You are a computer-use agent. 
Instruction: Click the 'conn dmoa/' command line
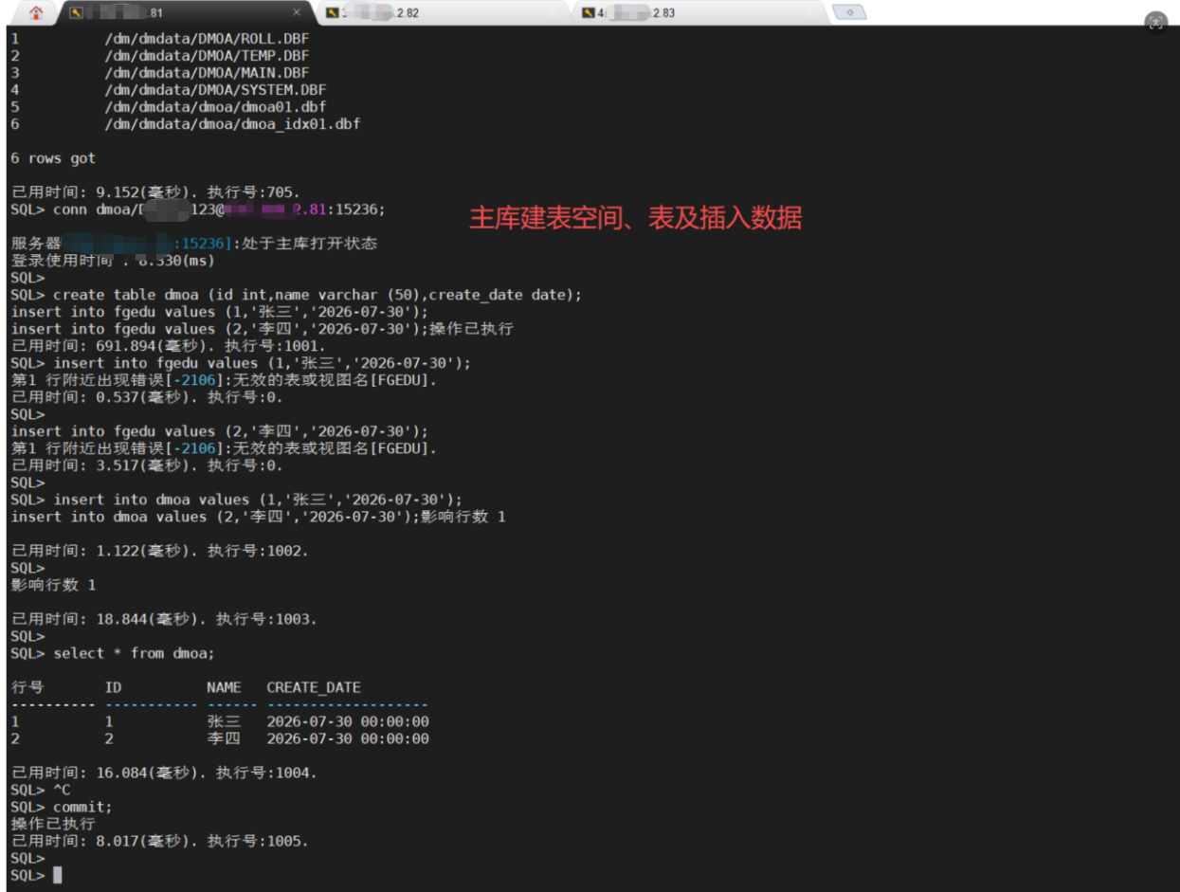click(x=198, y=209)
